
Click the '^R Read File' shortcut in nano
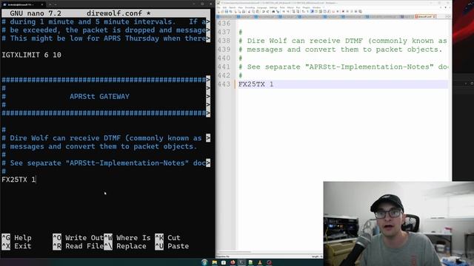[x=78, y=246]
